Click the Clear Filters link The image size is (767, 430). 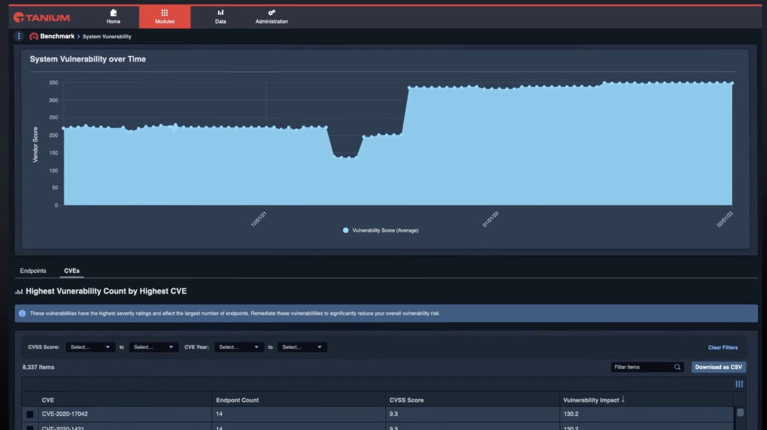(x=723, y=348)
